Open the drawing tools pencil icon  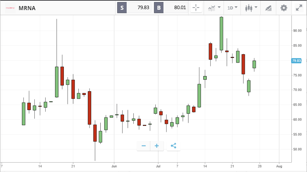coord(268,8)
